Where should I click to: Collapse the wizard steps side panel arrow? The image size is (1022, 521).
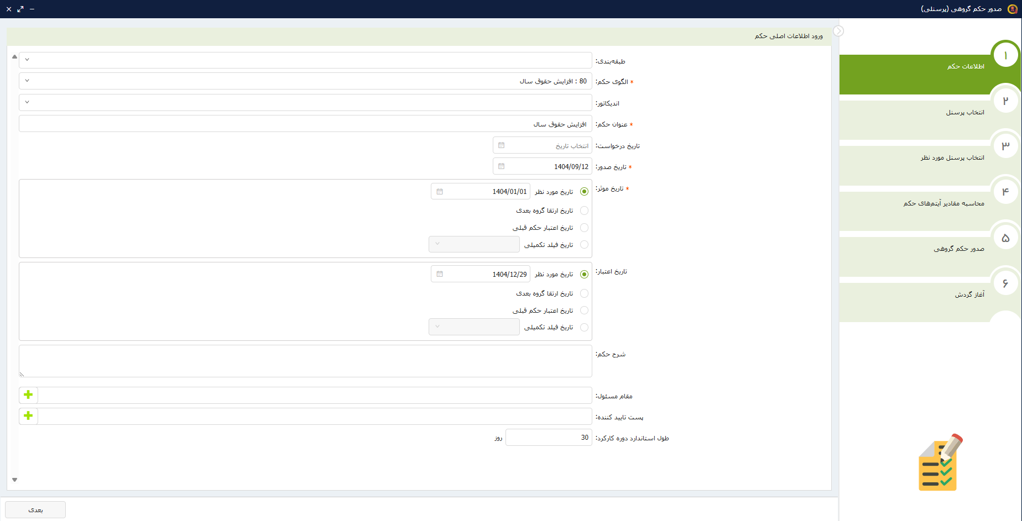pyautogui.click(x=838, y=31)
